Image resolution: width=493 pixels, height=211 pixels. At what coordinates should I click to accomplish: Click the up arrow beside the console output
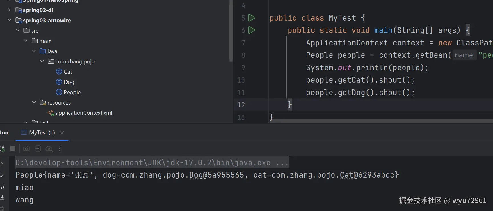[2, 164]
